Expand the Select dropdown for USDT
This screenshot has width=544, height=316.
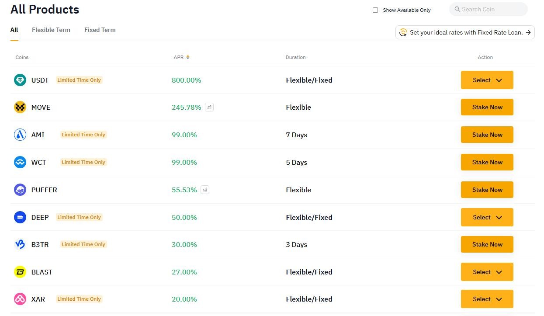(487, 80)
